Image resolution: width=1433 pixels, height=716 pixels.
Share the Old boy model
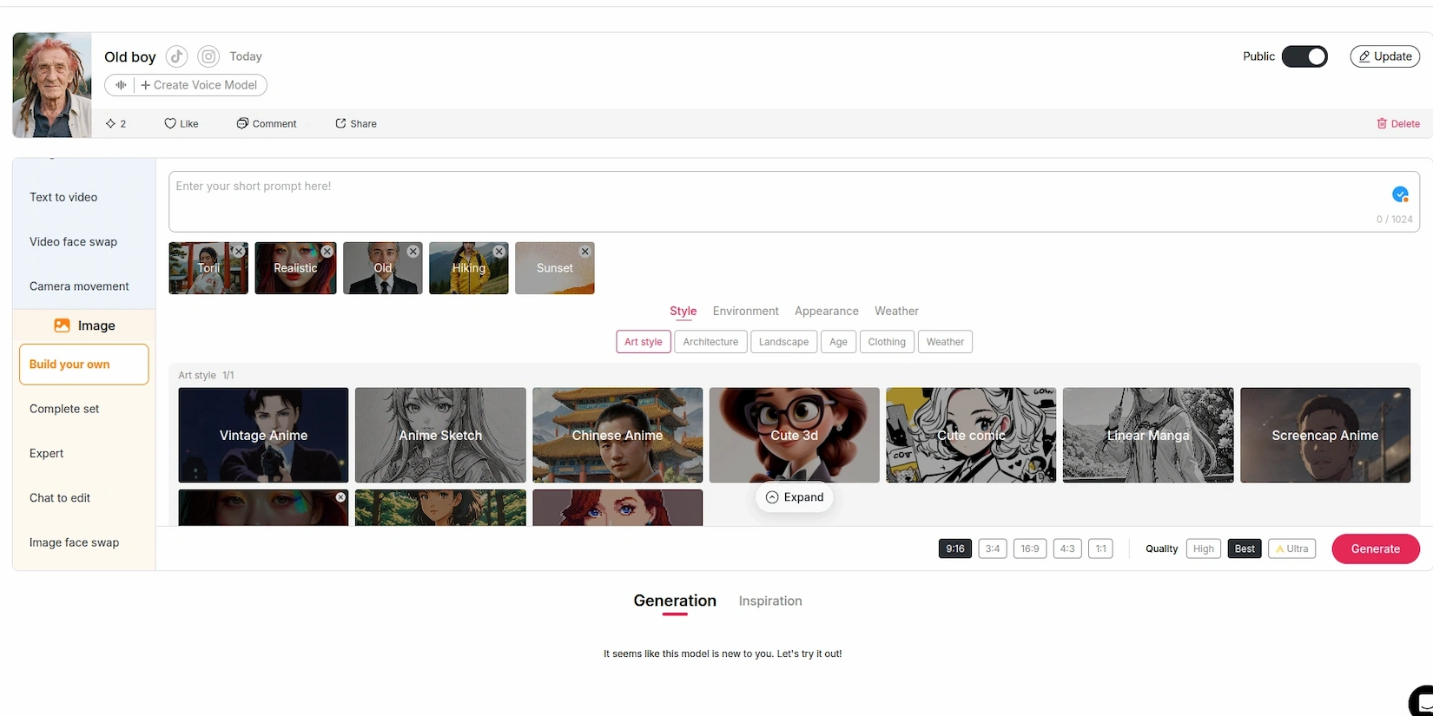pos(356,124)
